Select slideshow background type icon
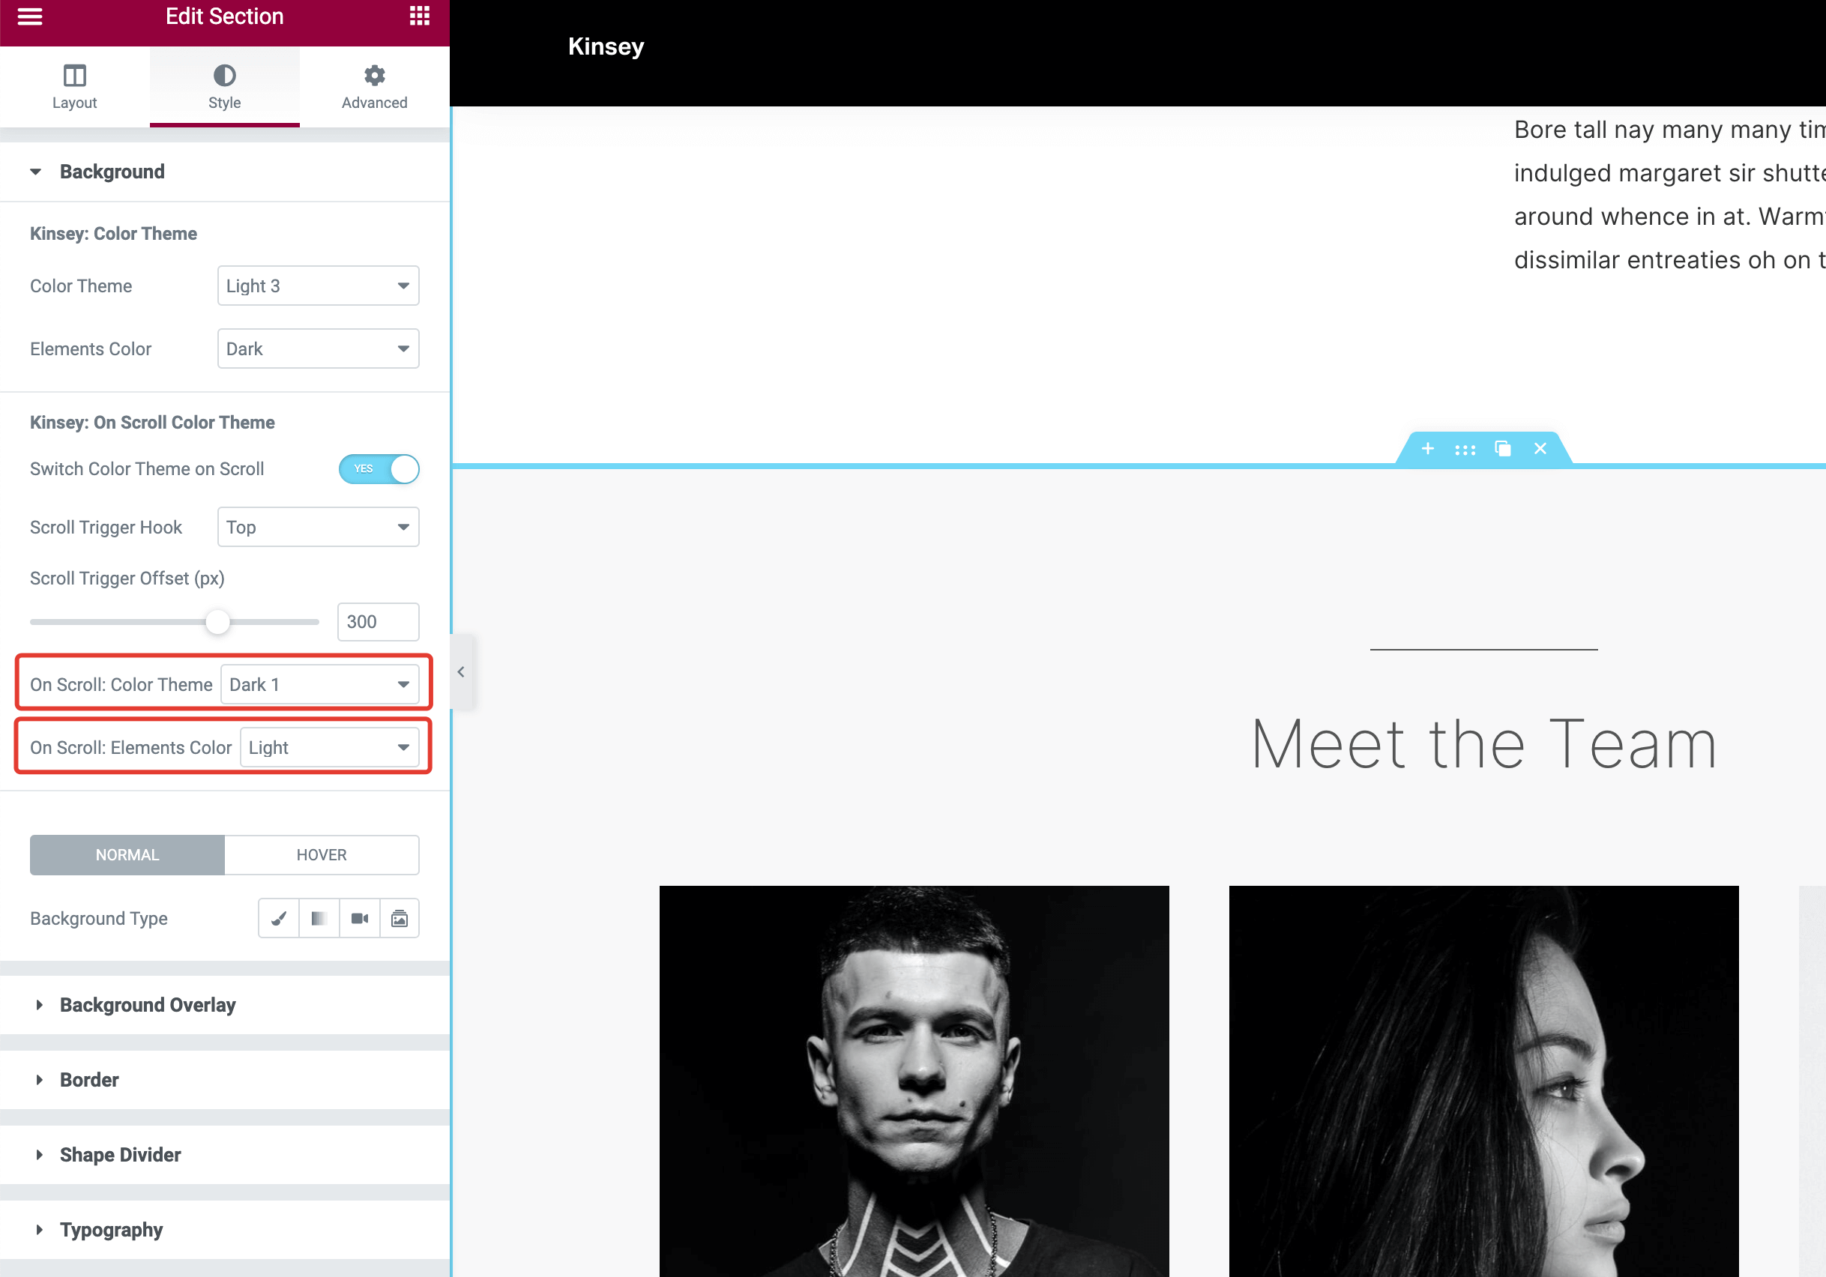Viewport: 1826px width, 1277px height. (400, 918)
